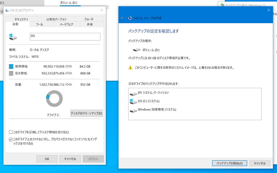
Task: Click the ディスクのクリーンアップ button
Action: (87, 113)
